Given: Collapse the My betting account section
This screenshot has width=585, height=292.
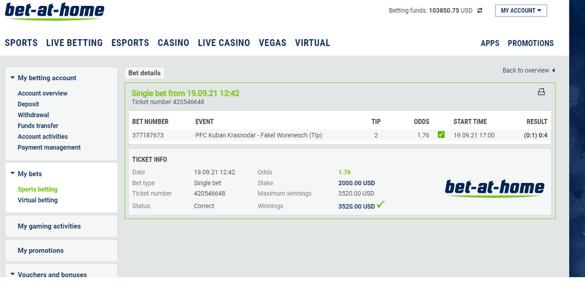Looking at the screenshot, I should (12, 78).
